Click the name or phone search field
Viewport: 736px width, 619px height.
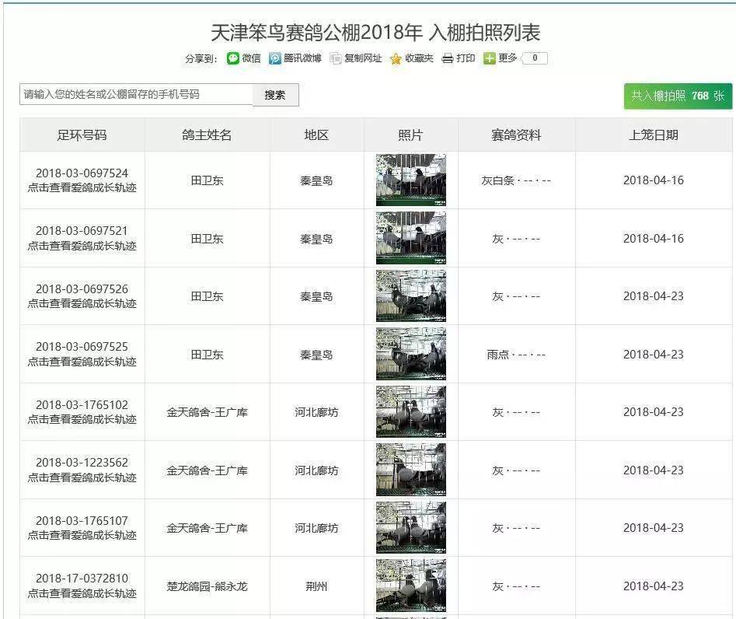[136, 95]
